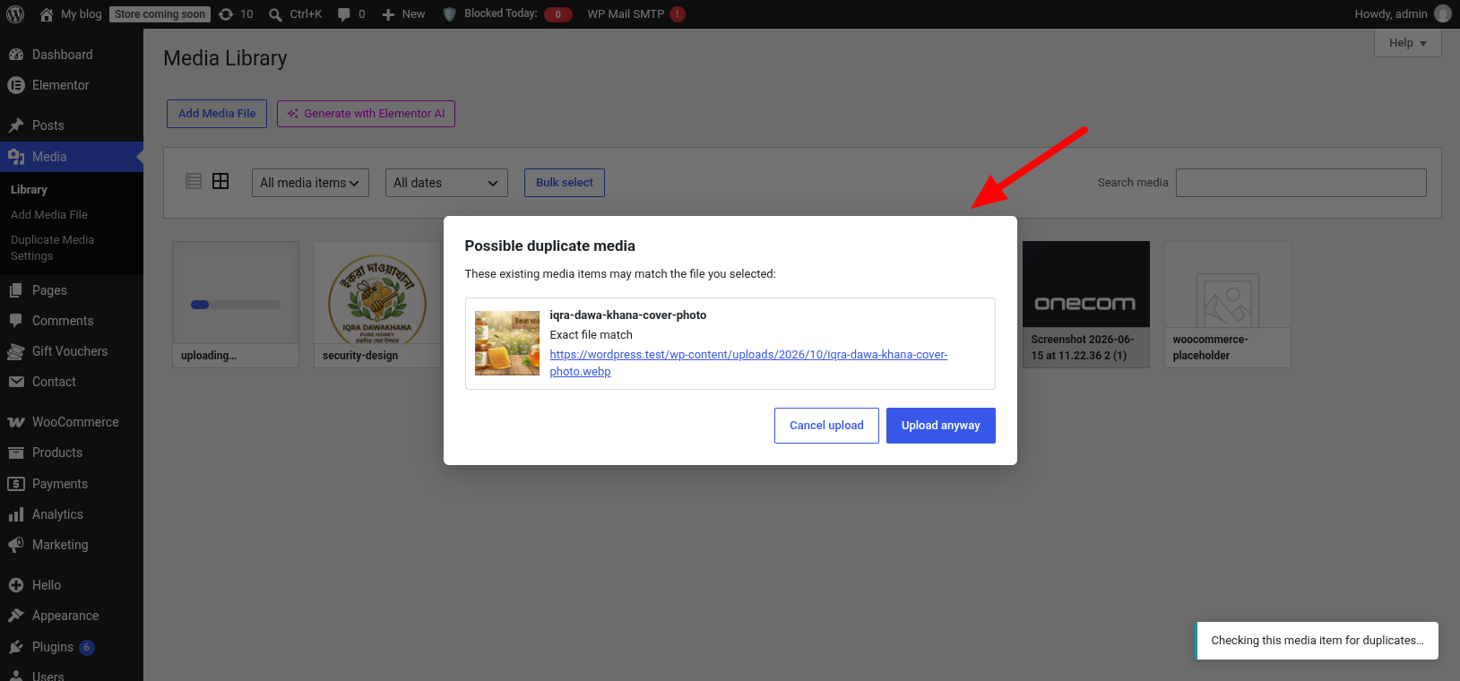Click duplicate honey cover photo thumbnail

pos(507,343)
